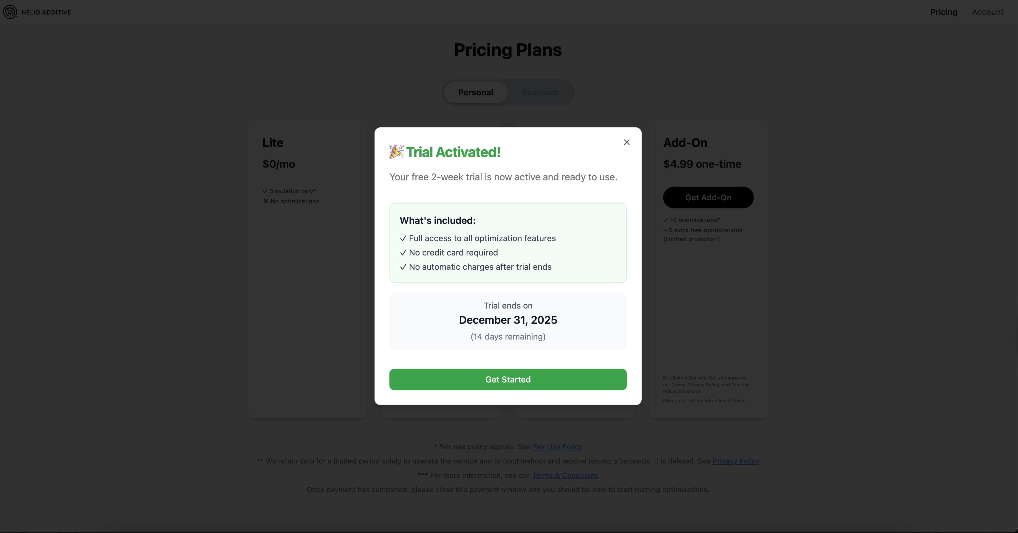Click the December 31, 2025 trial end date
The image size is (1018, 533).
[x=508, y=320]
